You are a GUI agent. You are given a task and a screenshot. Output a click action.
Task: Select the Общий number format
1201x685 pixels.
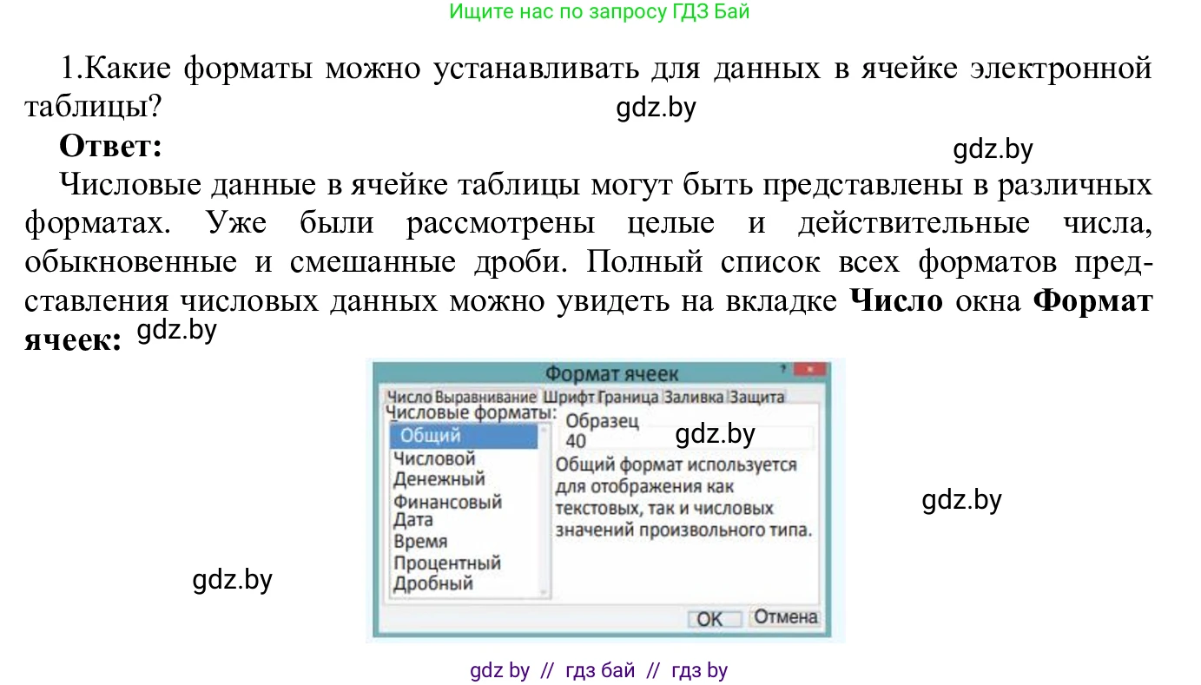pos(430,437)
